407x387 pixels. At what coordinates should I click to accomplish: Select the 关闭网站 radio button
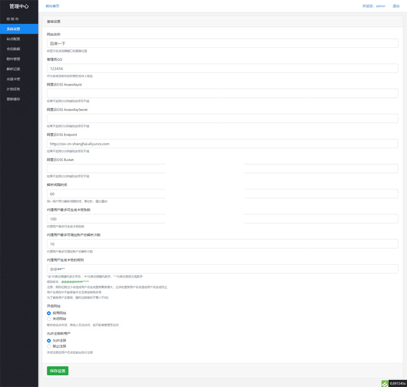pos(49,319)
